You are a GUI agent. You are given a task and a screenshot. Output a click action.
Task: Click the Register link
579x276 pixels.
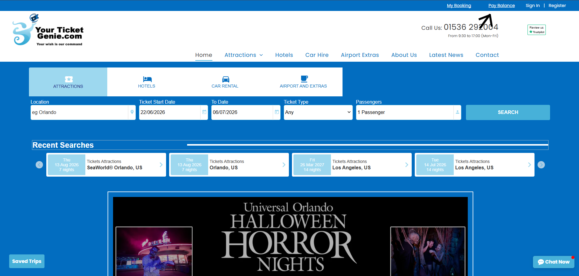pyautogui.click(x=557, y=5)
